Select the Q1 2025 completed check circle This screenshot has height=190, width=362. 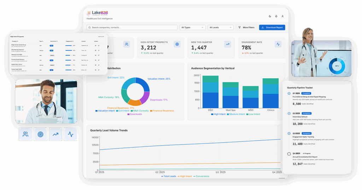point(289,93)
